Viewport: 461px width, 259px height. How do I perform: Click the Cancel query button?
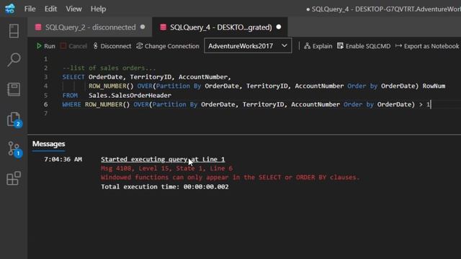point(73,46)
